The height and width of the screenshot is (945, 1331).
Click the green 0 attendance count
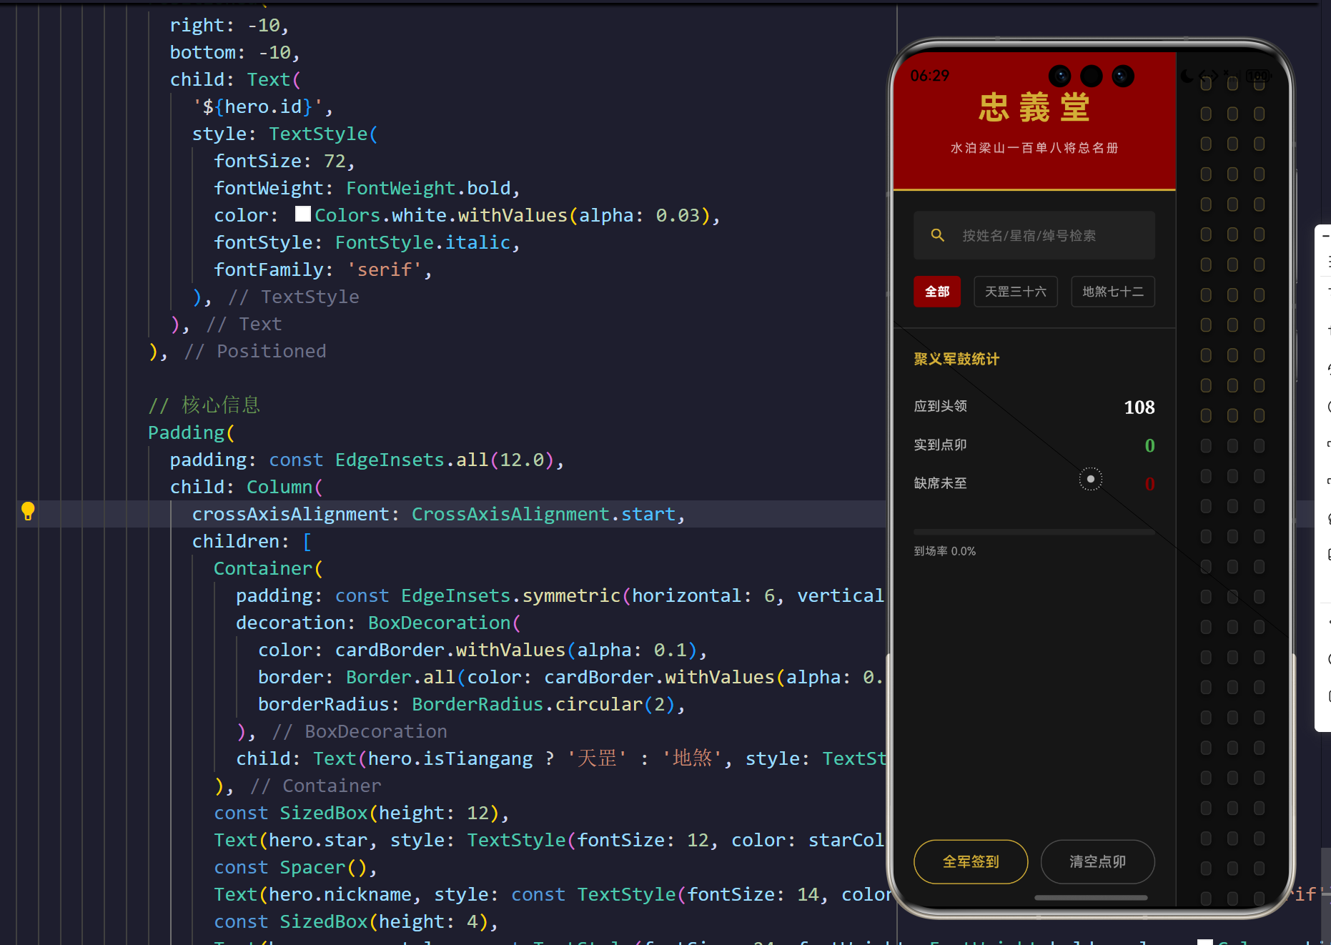(x=1149, y=445)
